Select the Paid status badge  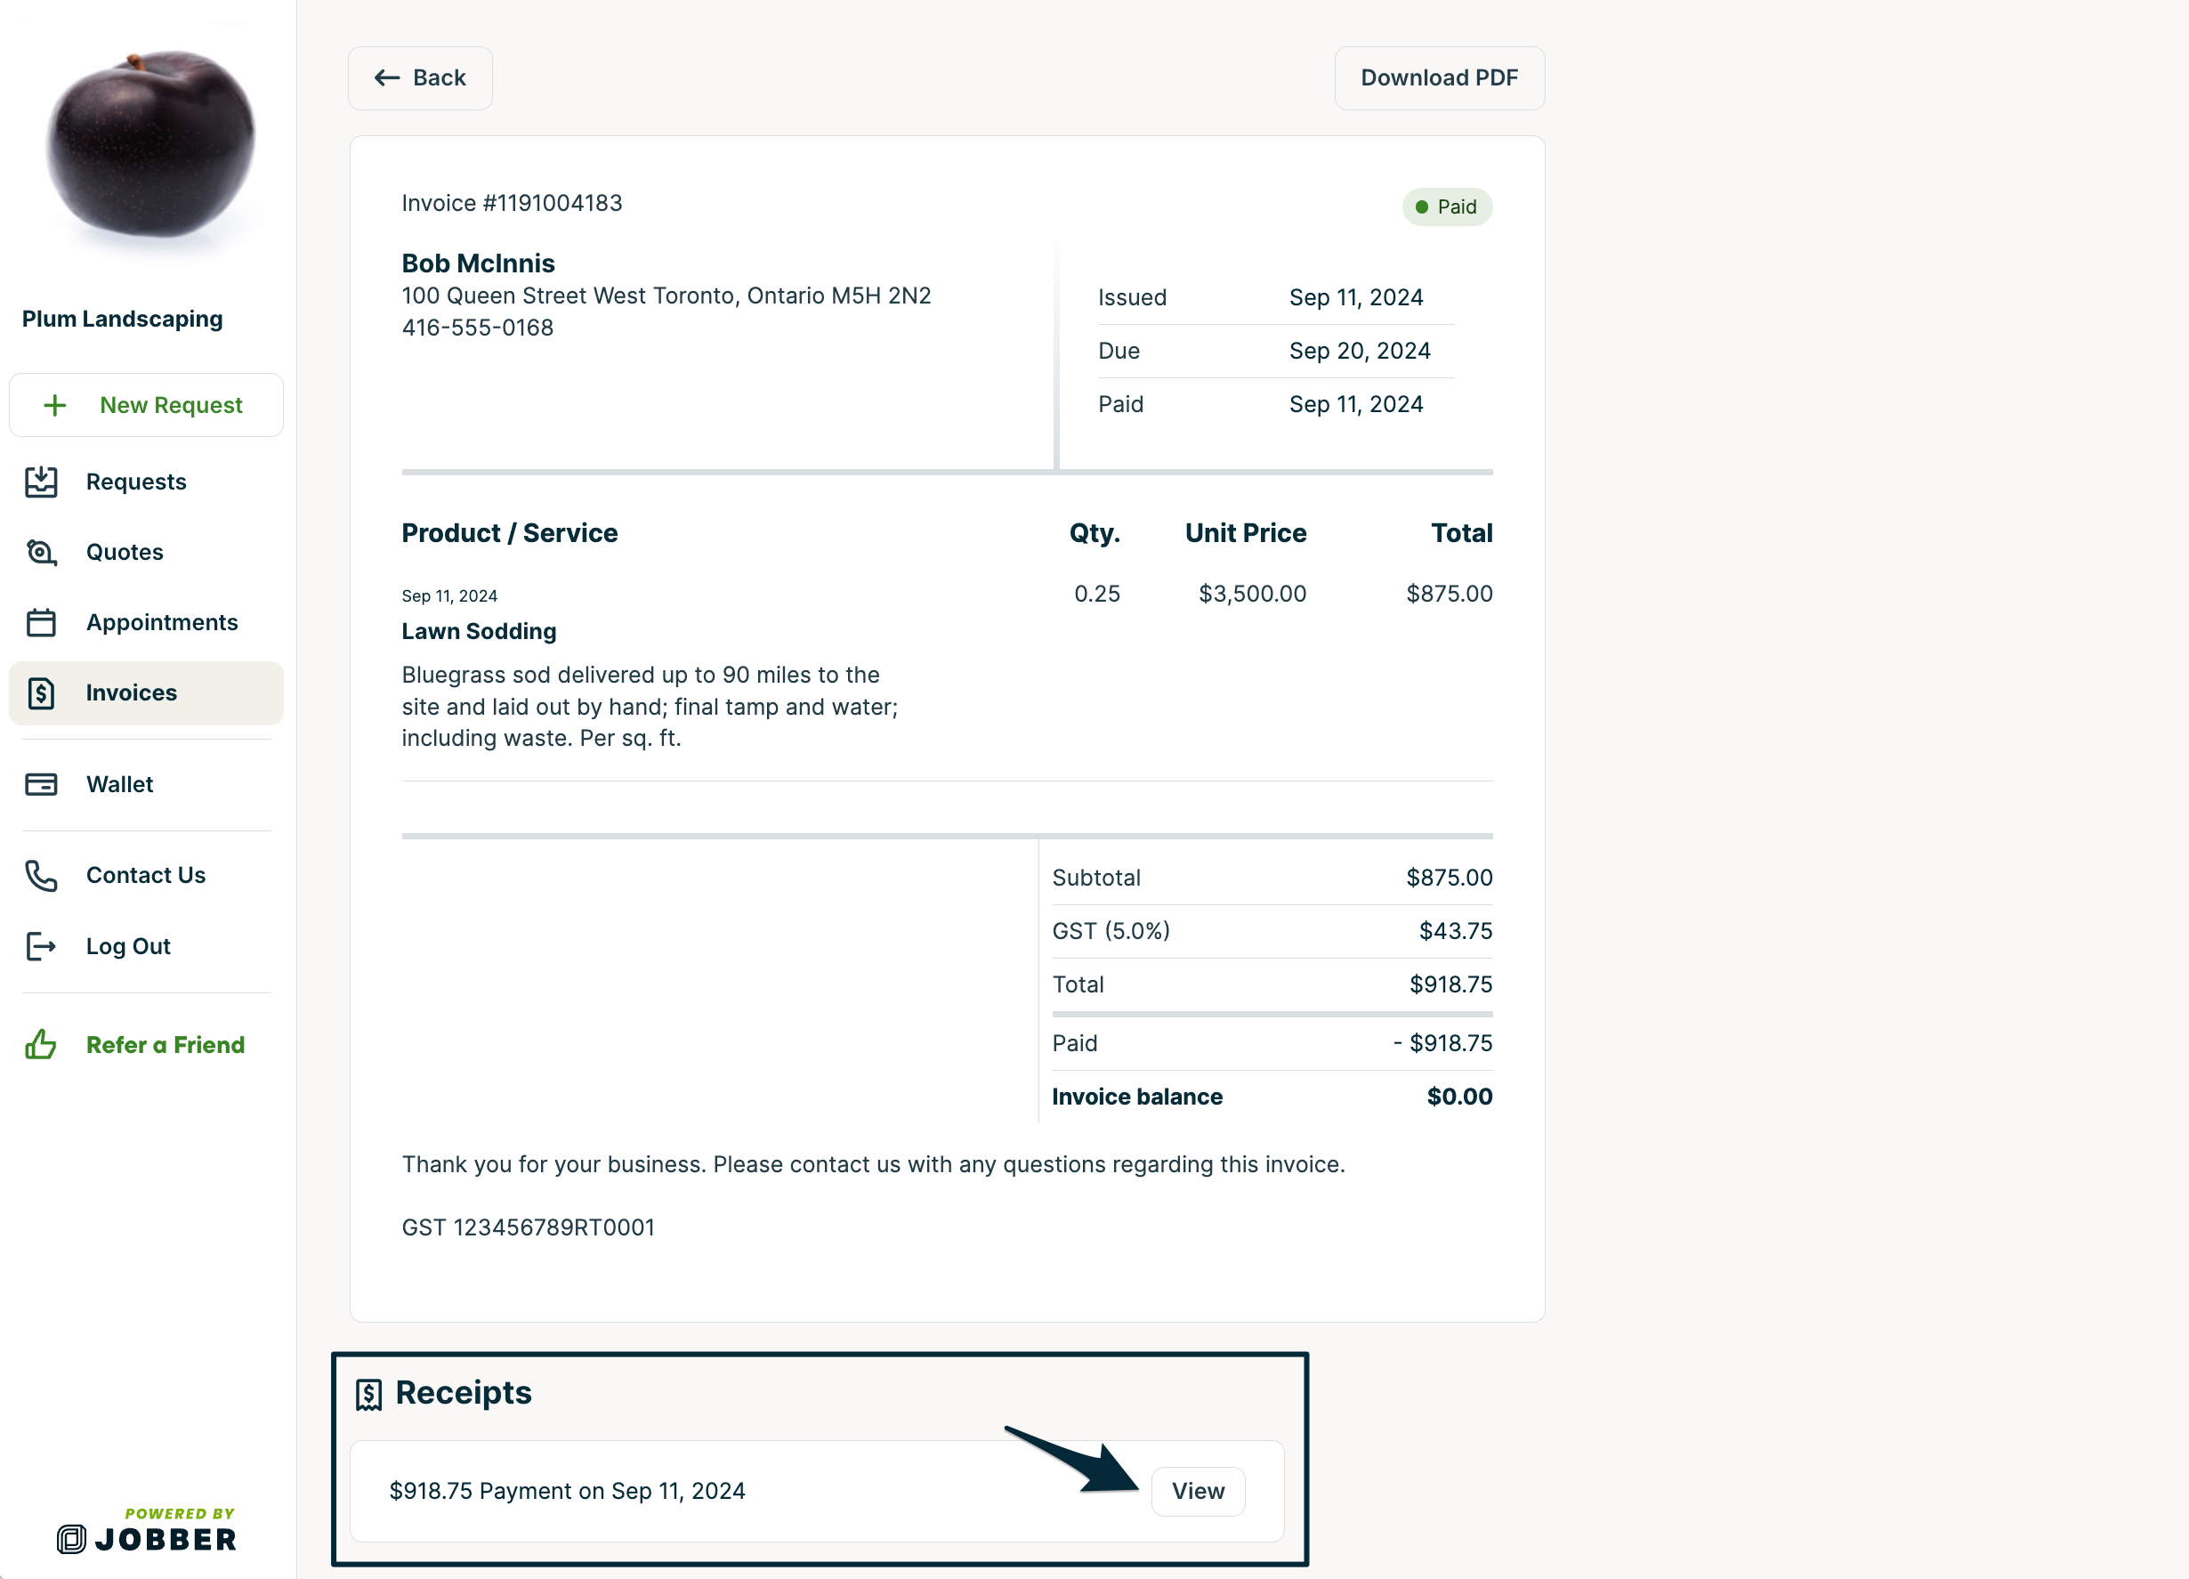1447,206
